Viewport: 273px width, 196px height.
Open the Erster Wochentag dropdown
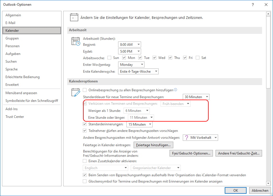131,65
